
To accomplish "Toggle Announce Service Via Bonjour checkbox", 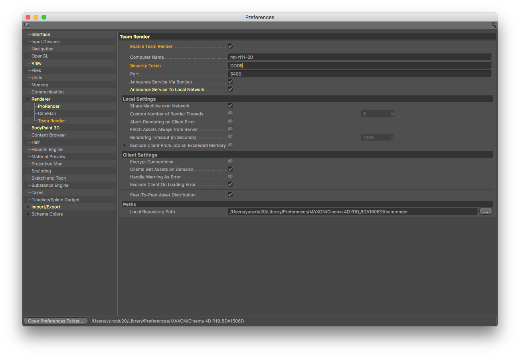I will (x=230, y=82).
